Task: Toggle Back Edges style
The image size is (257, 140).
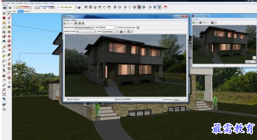Action: (120, 7)
